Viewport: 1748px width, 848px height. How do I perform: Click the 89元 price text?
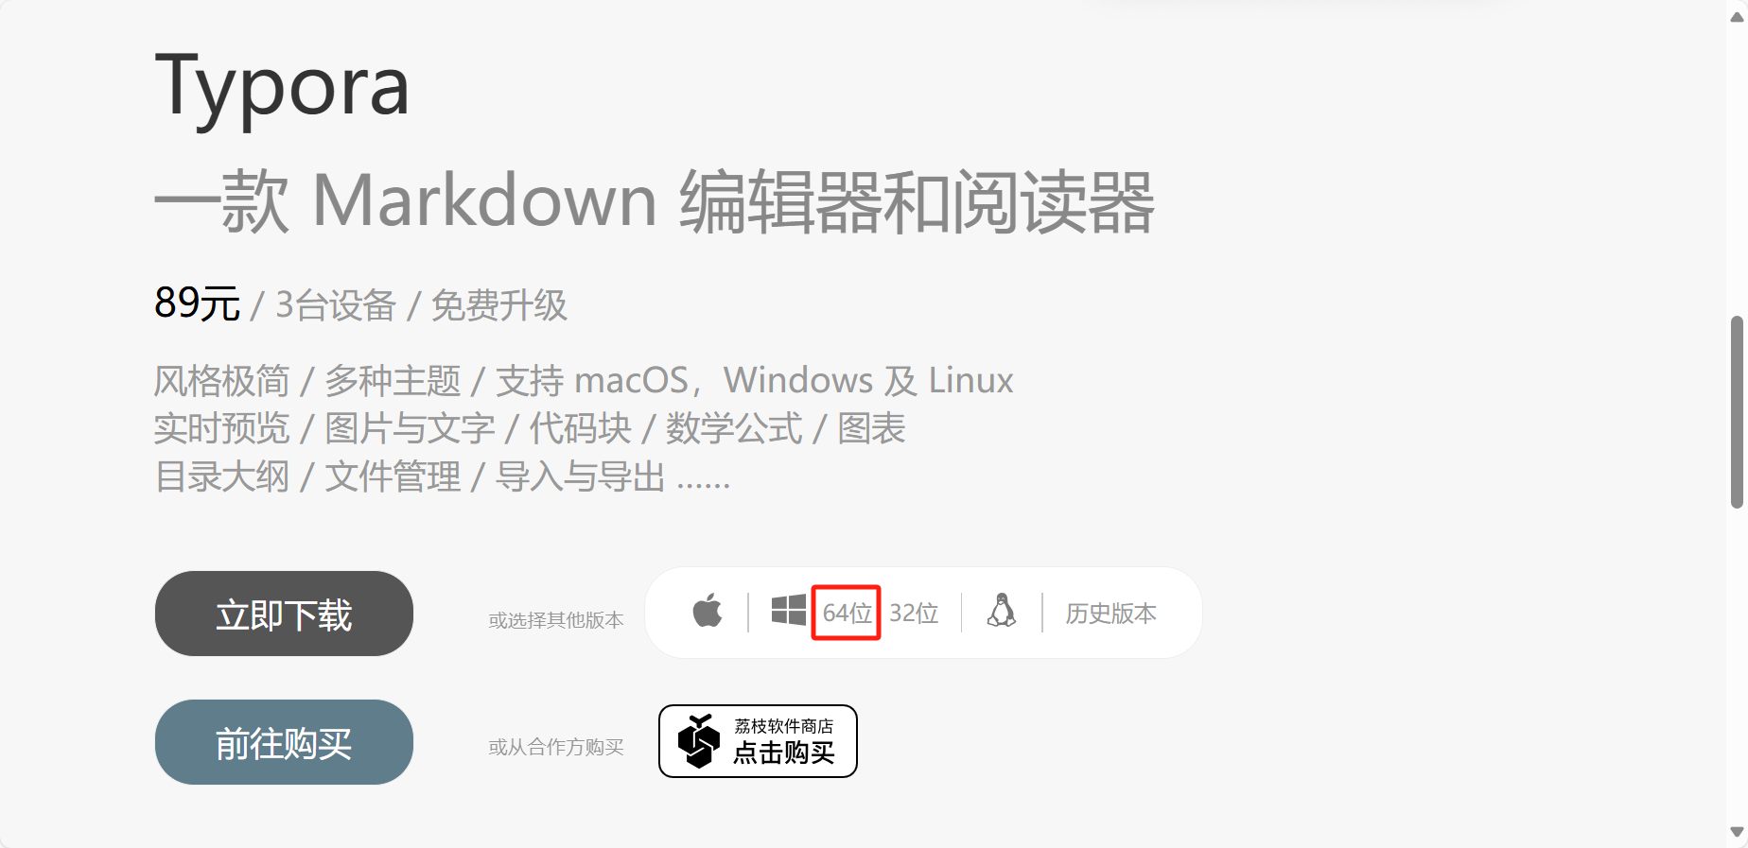[x=197, y=303]
